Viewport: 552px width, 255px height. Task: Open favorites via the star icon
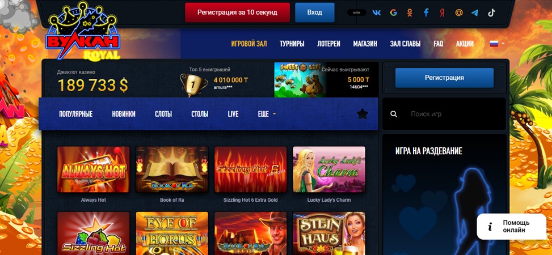tap(363, 113)
